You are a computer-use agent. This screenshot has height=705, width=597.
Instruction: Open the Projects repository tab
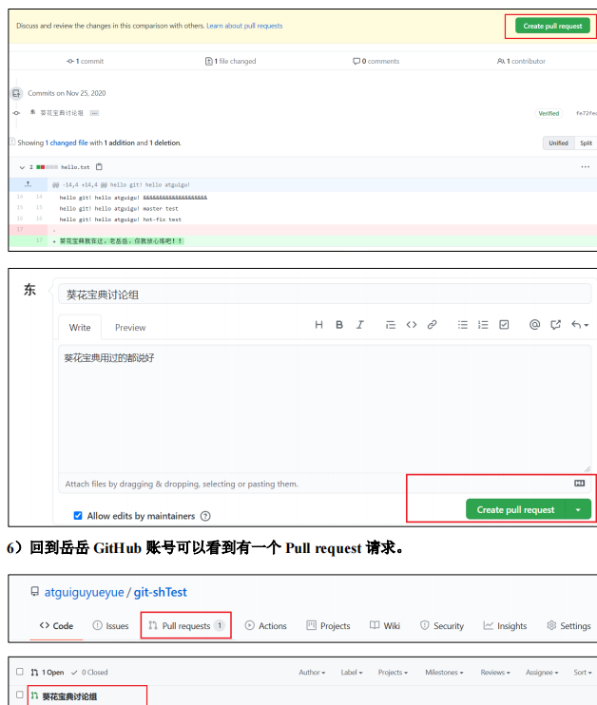pos(328,626)
